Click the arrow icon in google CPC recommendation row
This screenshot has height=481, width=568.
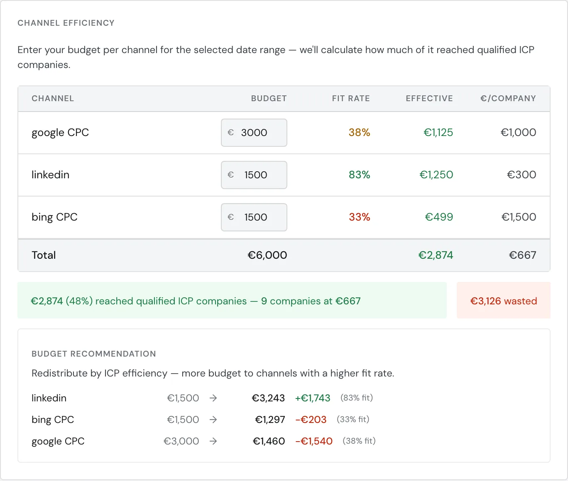213,441
